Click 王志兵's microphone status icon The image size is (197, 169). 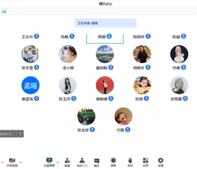[x=37, y=36]
